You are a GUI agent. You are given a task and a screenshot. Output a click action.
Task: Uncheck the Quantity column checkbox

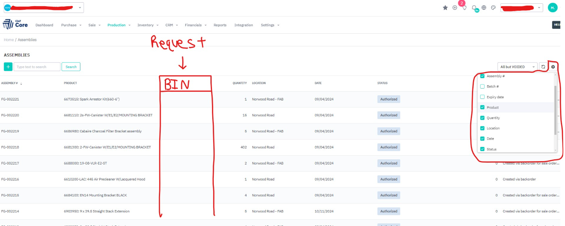pos(482,118)
